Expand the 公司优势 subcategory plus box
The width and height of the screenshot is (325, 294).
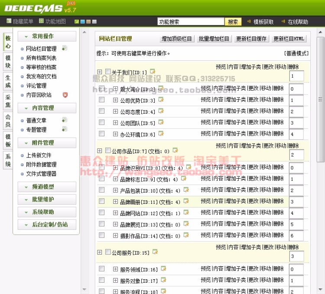[x=115, y=100]
